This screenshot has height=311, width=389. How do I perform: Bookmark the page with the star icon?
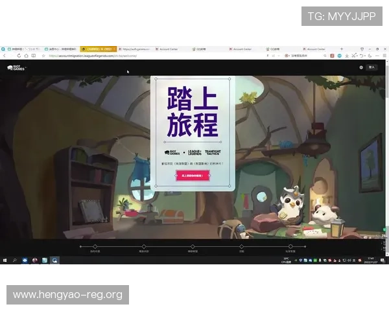[43, 56]
